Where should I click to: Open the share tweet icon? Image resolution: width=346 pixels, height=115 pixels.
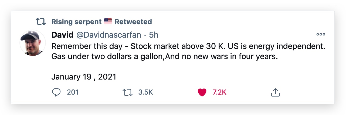click(275, 92)
